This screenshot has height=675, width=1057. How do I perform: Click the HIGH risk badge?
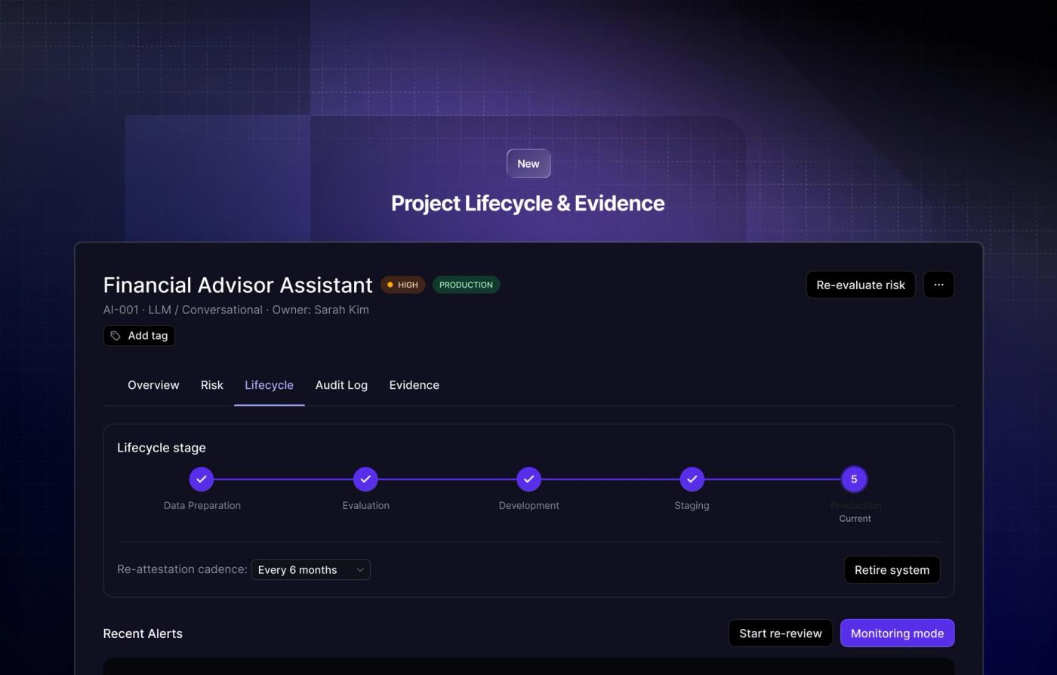pos(402,285)
